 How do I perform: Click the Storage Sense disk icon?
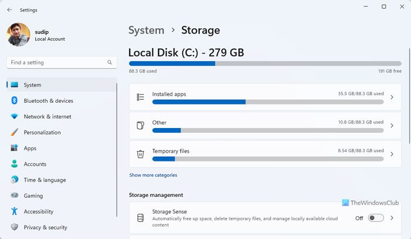140,218
